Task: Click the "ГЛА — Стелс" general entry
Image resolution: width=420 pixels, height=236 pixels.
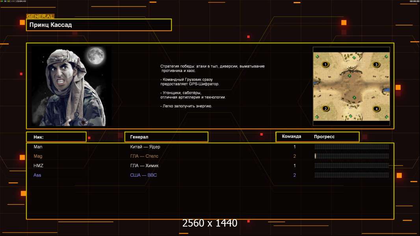Action: point(144,156)
